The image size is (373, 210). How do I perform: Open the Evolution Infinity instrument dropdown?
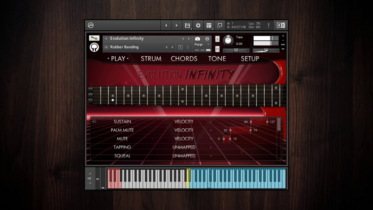(x=106, y=38)
